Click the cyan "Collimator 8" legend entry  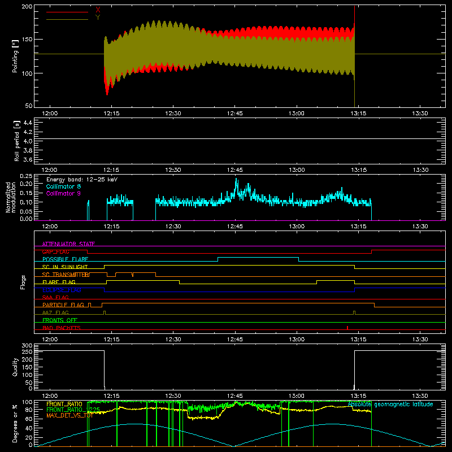(x=63, y=186)
